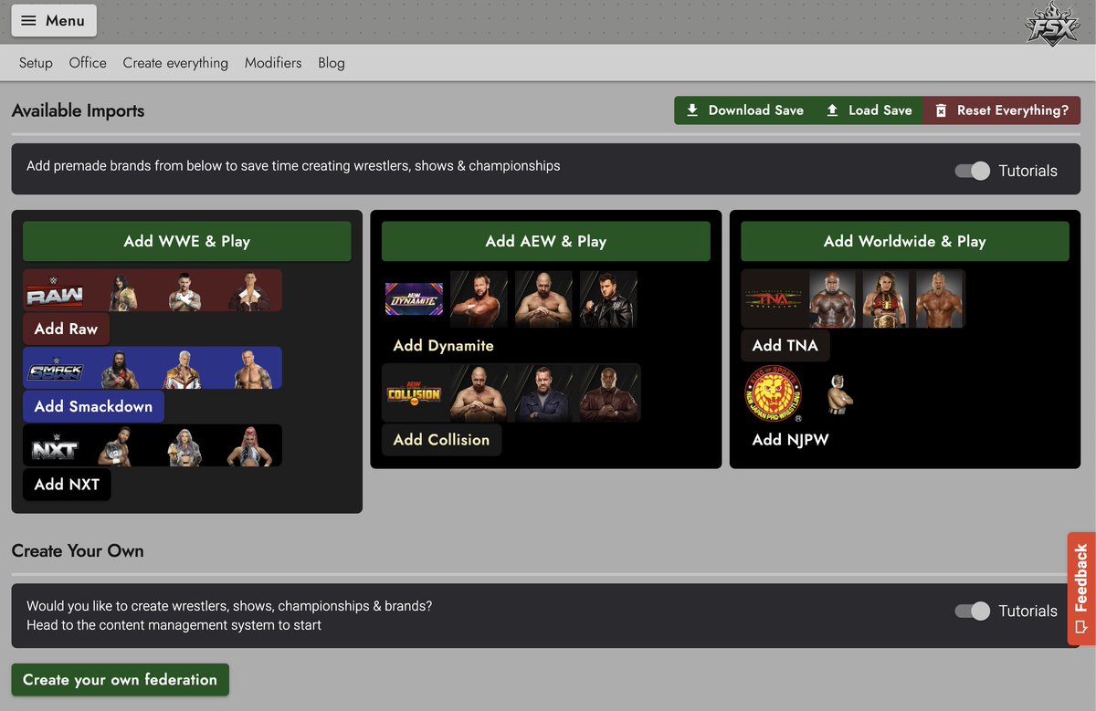Click Add WWE & Play
Viewport: 1096px width, 711px height.
click(x=187, y=242)
